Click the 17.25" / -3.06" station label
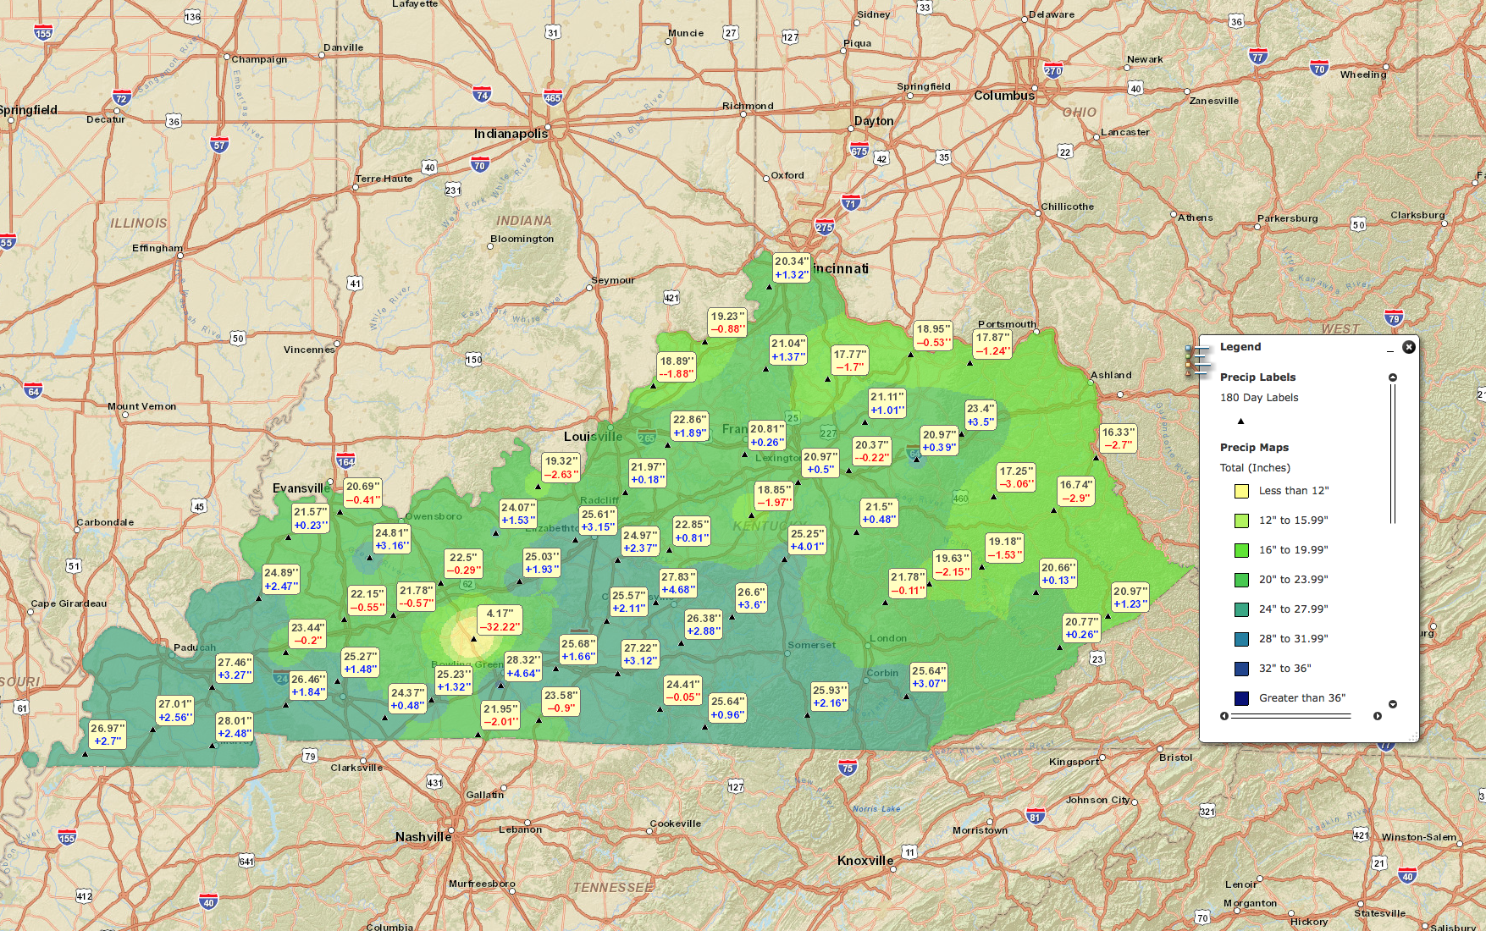 click(x=1016, y=478)
